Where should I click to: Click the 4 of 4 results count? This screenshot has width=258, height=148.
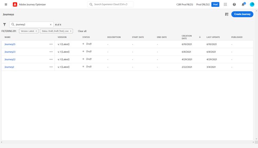pos(58,24)
